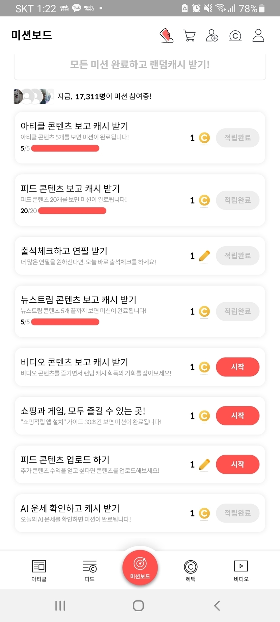Image resolution: width=280 pixels, height=622 pixels.
Task: Select the center 미션보드 tab button
Action: (x=140, y=568)
